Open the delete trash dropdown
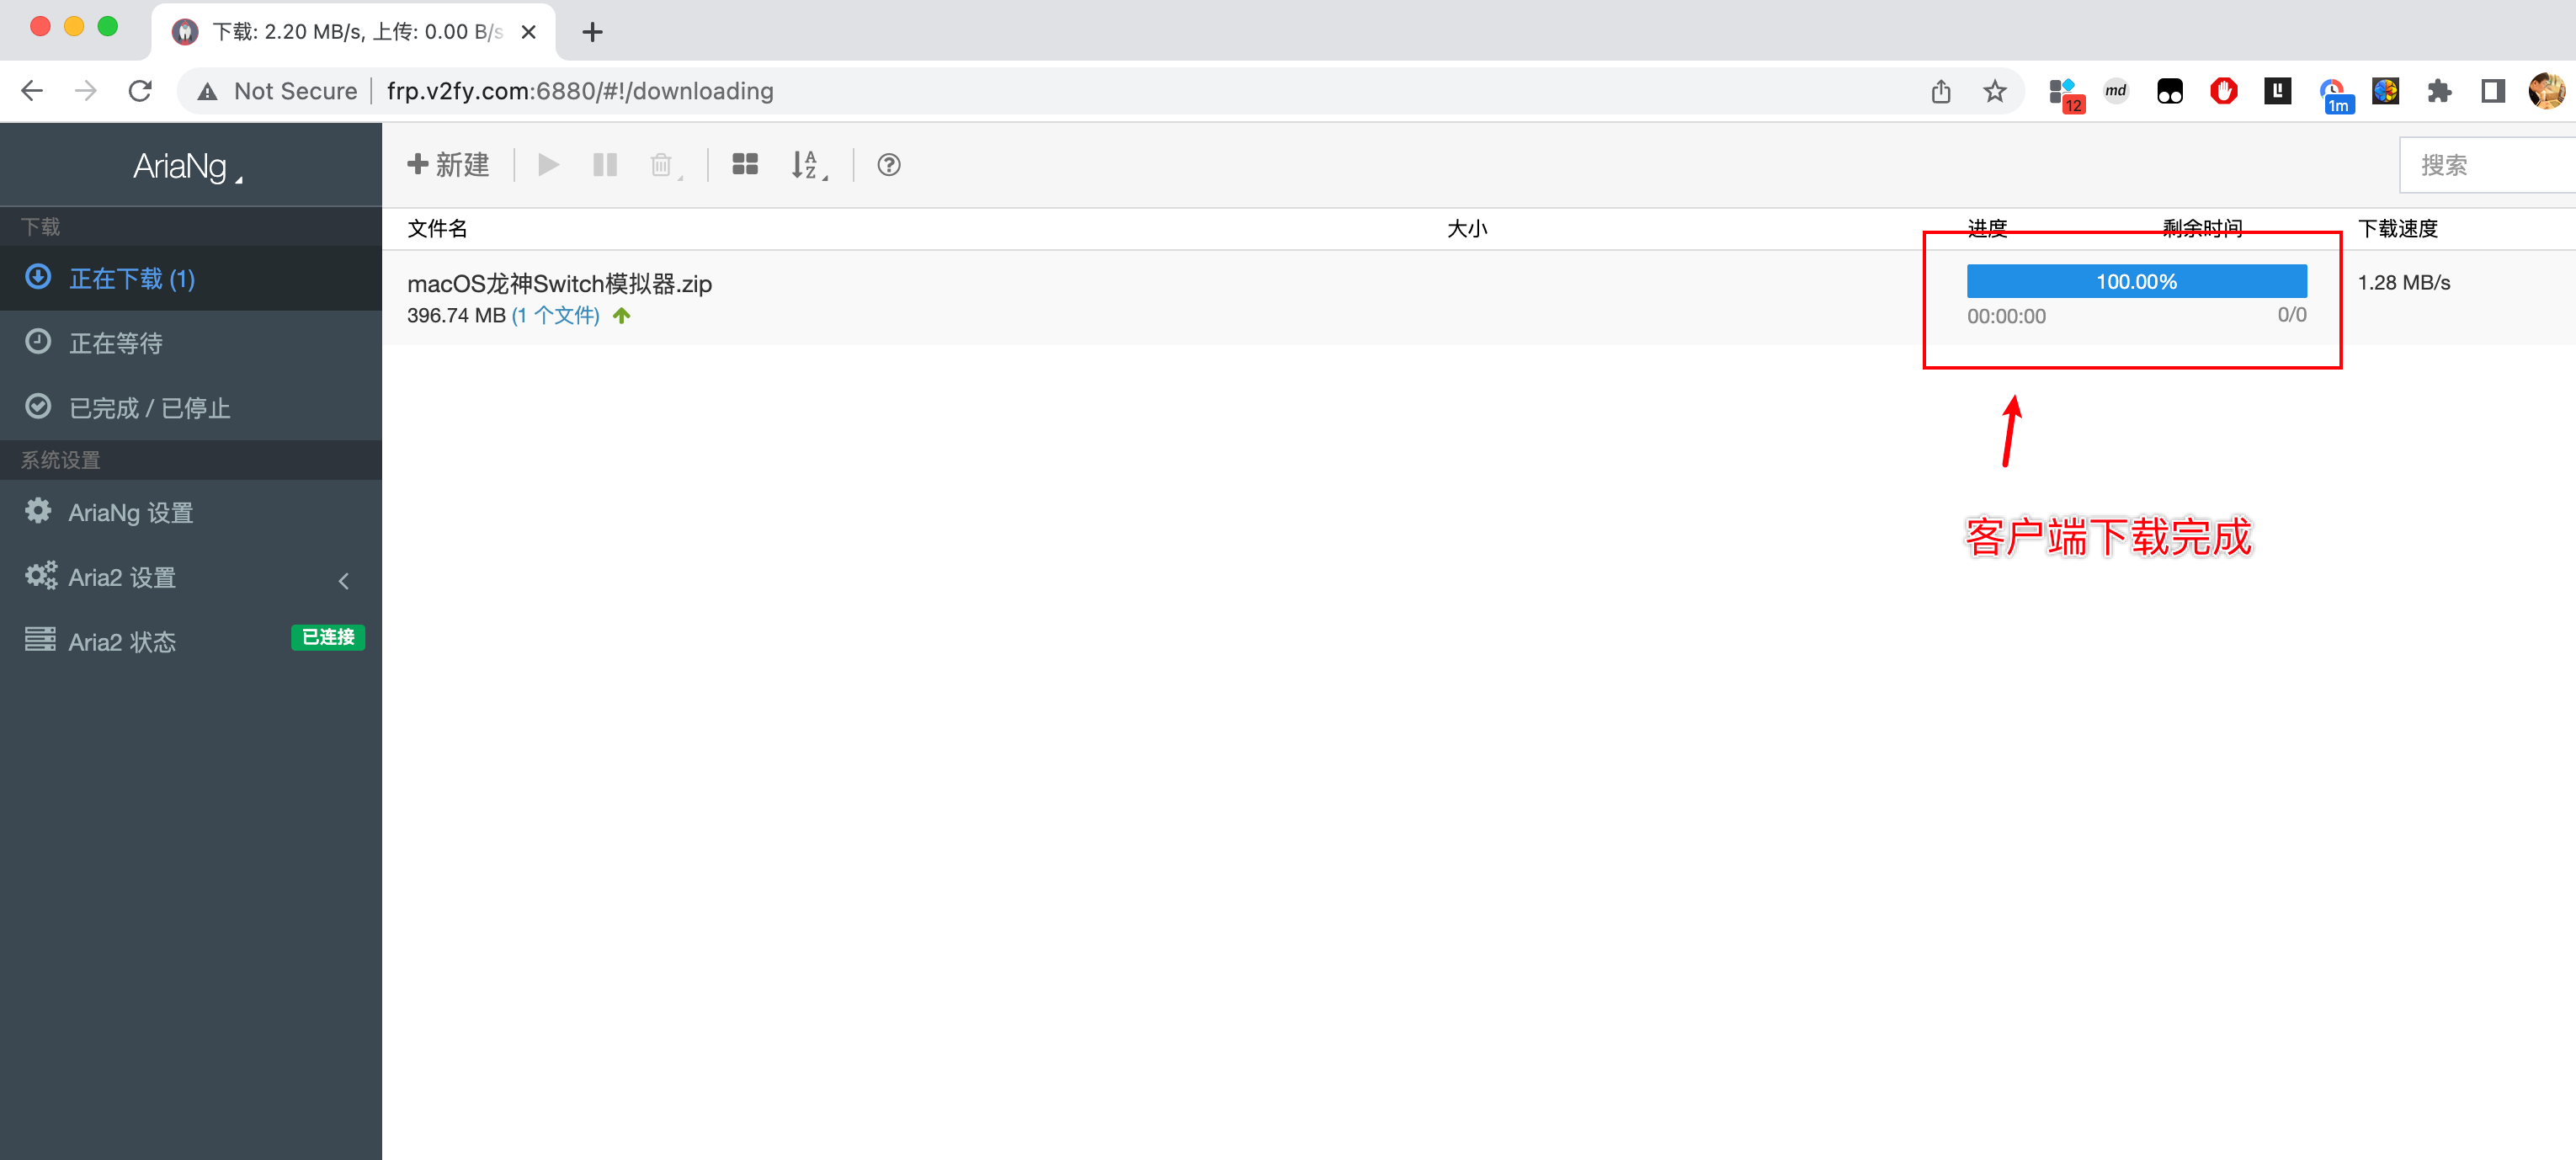 (664, 165)
